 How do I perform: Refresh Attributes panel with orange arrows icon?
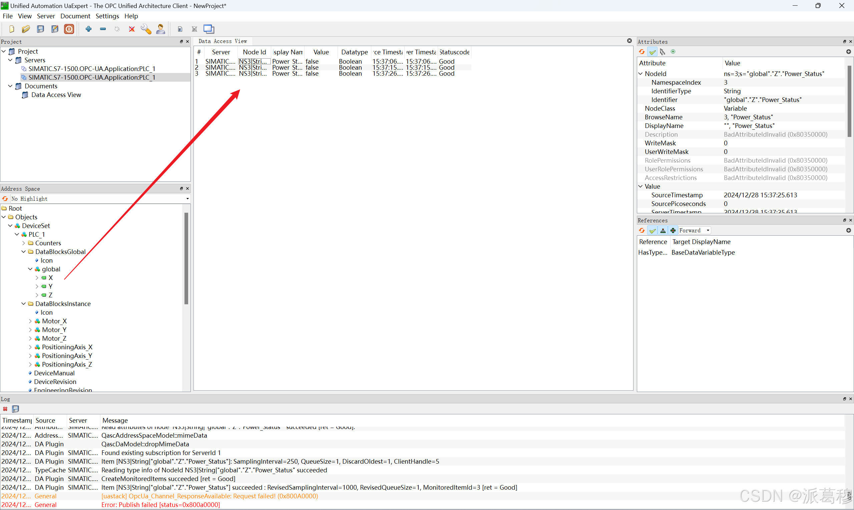point(642,52)
